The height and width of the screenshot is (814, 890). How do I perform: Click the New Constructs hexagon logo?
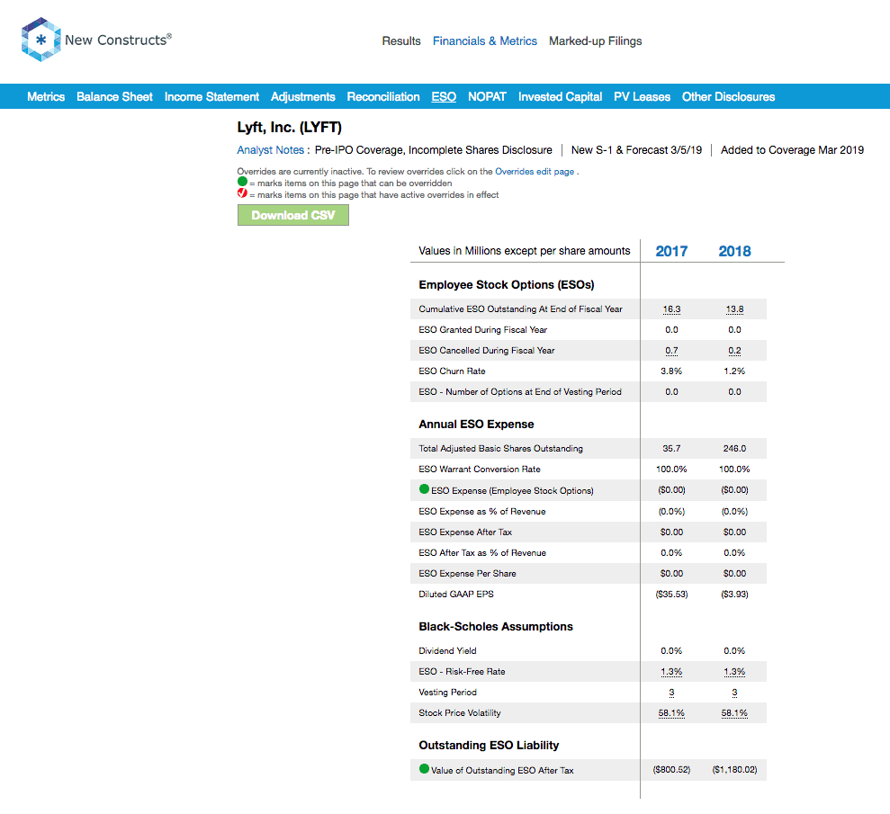click(40, 40)
